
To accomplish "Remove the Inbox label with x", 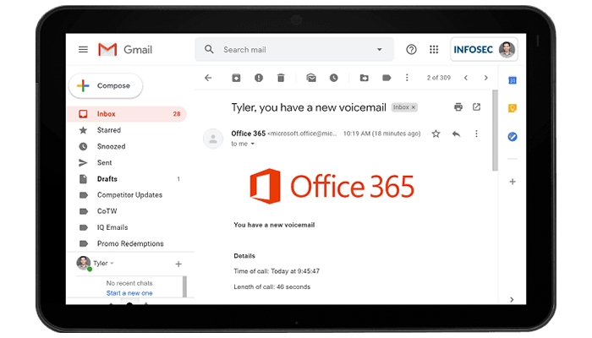I will (414, 107).
